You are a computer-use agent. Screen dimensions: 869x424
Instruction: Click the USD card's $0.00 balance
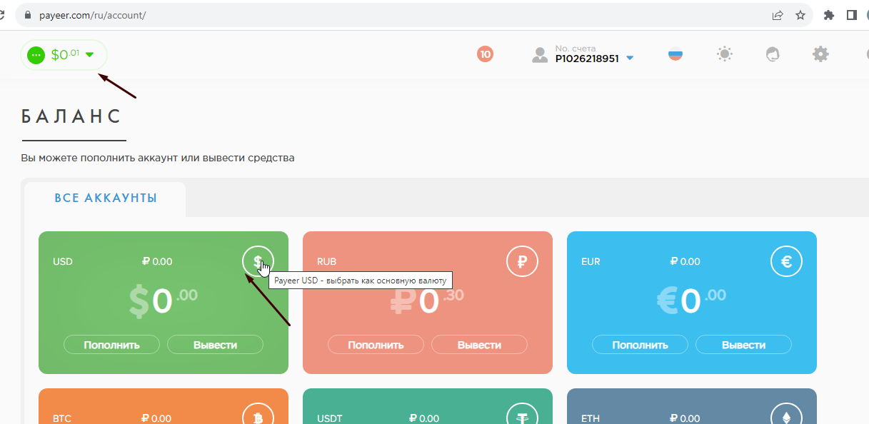point(163,301)
